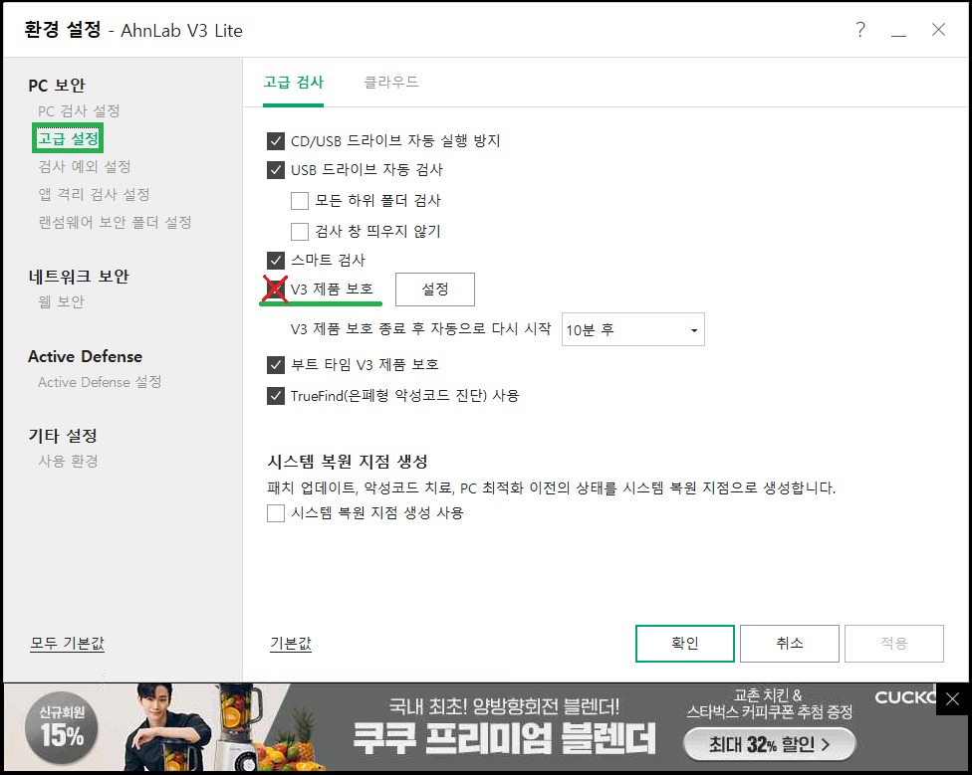Screen dimensions: 972x775
Task: Toggle CD/USB 드라이브 자동 실행 방지 checkbox
Action: tap(276, 141)
